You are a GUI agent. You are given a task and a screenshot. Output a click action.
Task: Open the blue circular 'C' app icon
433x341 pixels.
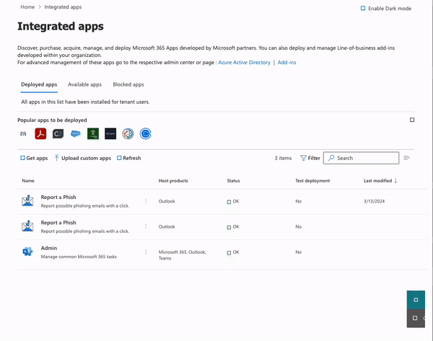pyautogui.click(x=146, y=134)
